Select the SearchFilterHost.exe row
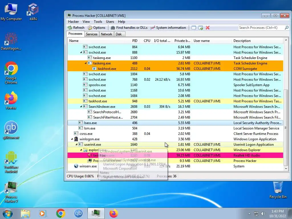This screenshot has width=292, height=219. pyautogui.click(x=175, y=117)
